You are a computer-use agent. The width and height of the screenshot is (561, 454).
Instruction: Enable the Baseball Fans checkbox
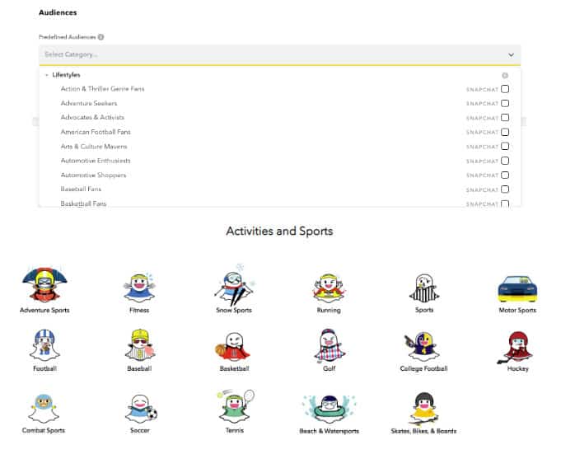[x=505, y=190]
